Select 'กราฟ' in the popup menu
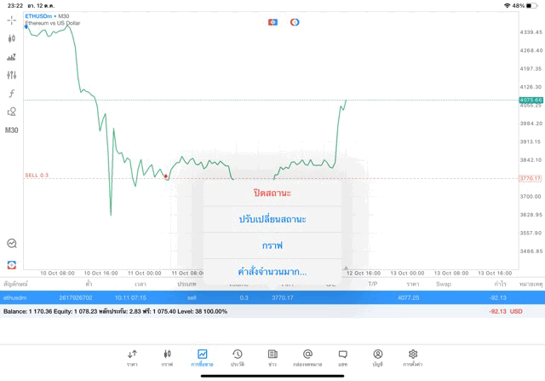Image resolution: width=545 pixels, height=381 pixels. click(272, 245)
